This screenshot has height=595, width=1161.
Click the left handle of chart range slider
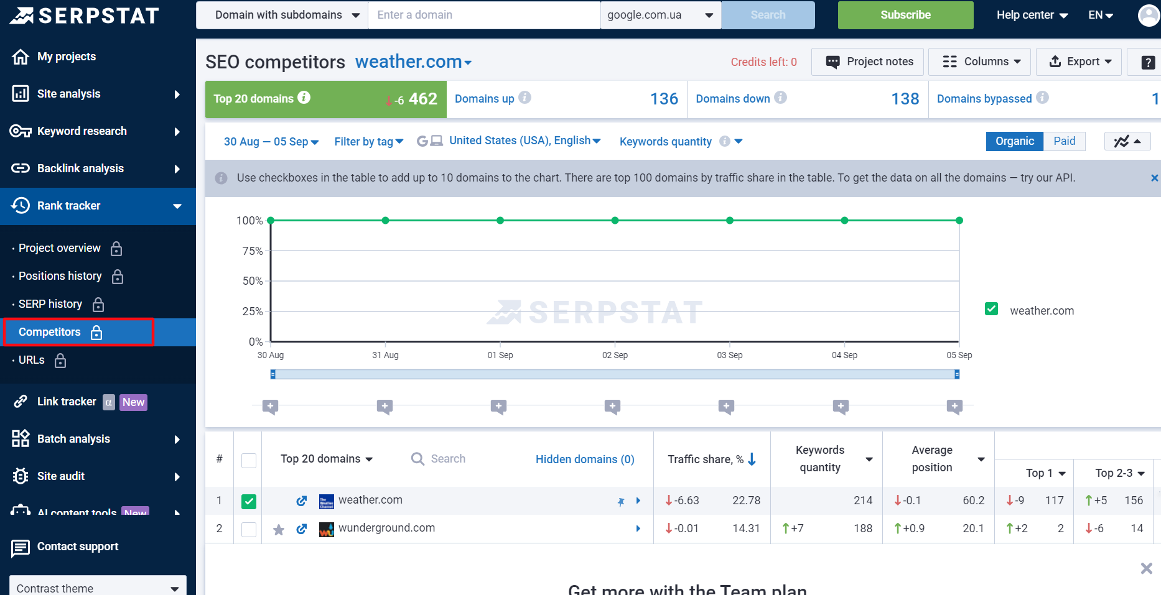[273, 374]
